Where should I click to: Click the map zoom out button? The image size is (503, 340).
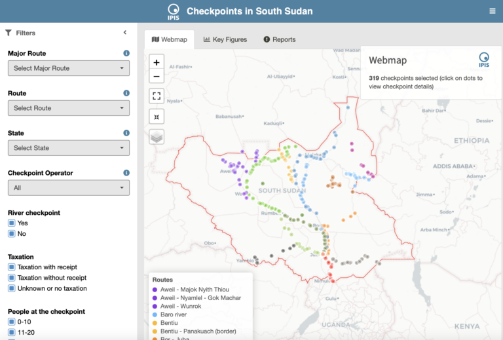(x=157, y=76)
